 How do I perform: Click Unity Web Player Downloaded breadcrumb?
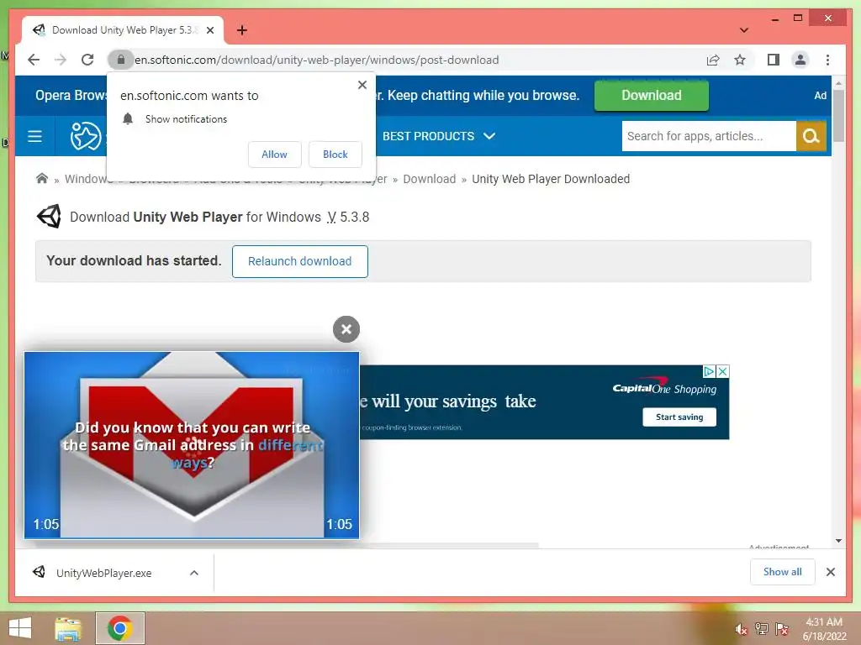(x=551, y=179)
